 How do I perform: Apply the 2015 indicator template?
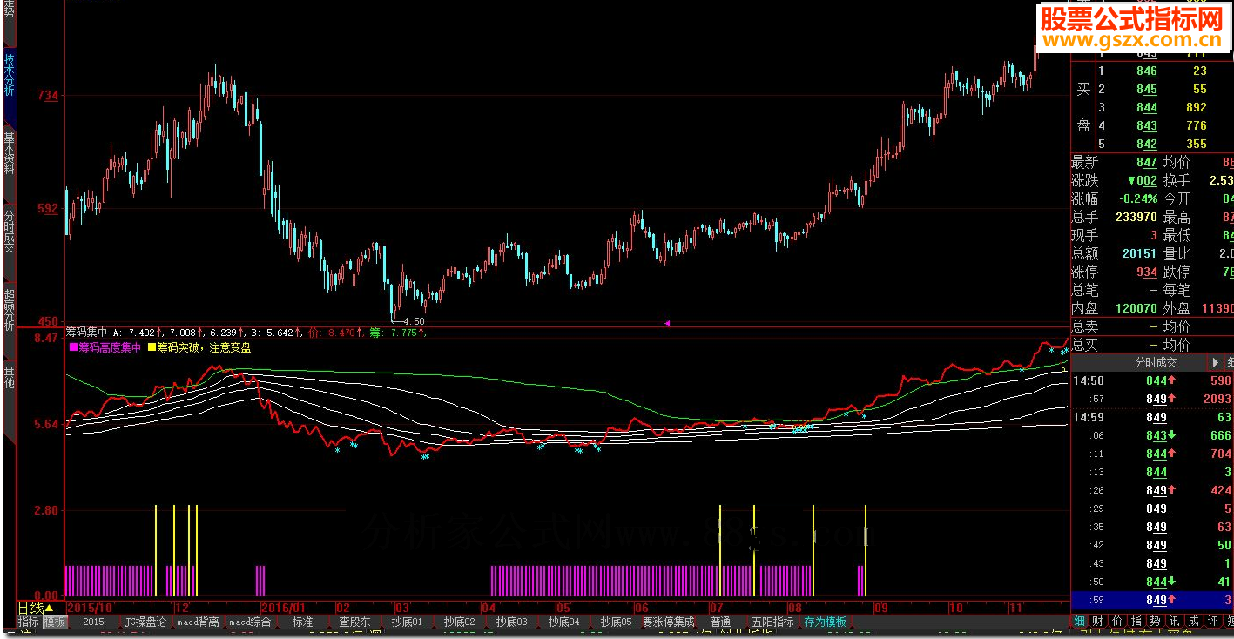tap(93, 622)
